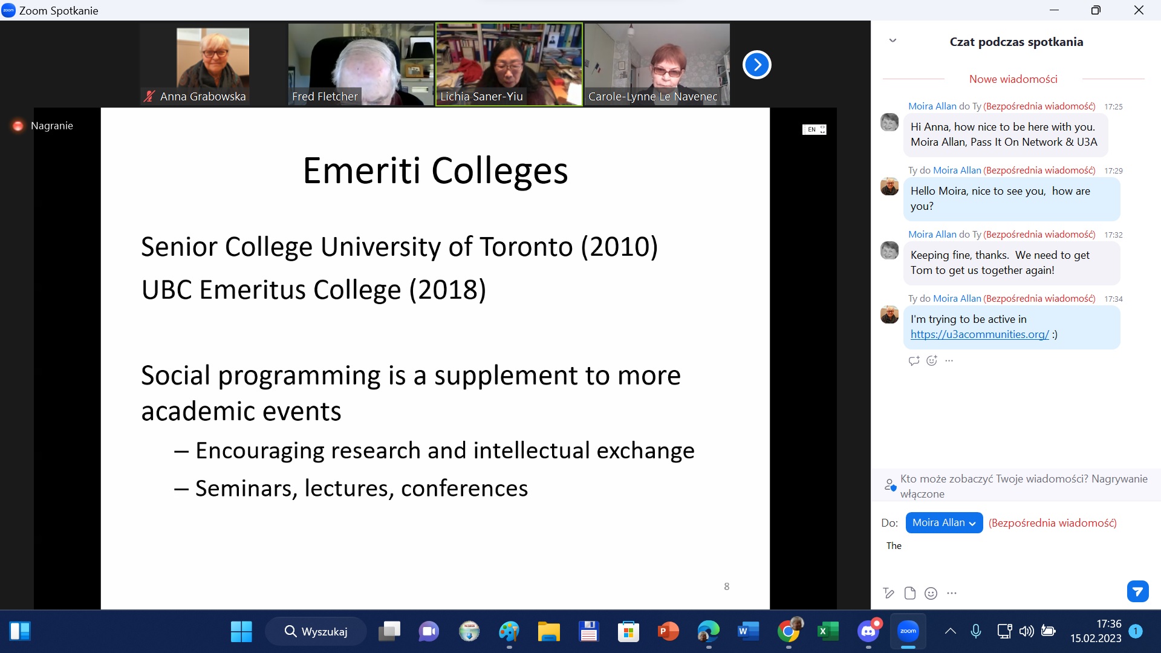Add a reaction to the last message
The height and width of the screenshot is (653, 1161).
tap(932, 361)
